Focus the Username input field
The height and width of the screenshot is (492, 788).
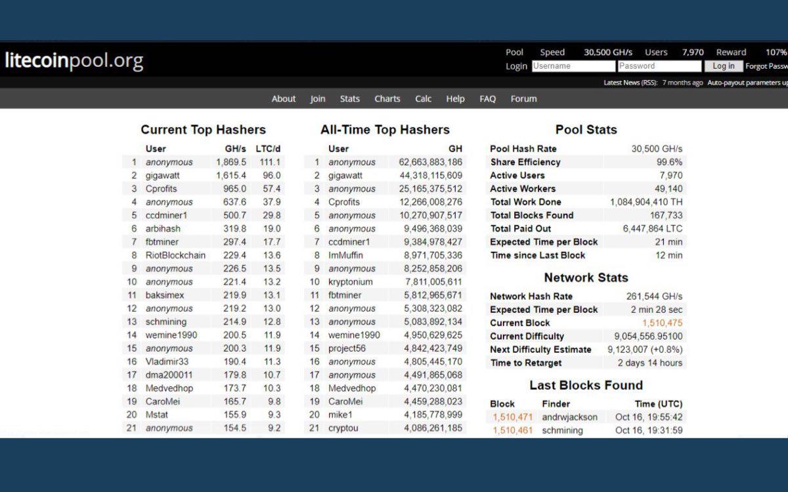point(573,66)
